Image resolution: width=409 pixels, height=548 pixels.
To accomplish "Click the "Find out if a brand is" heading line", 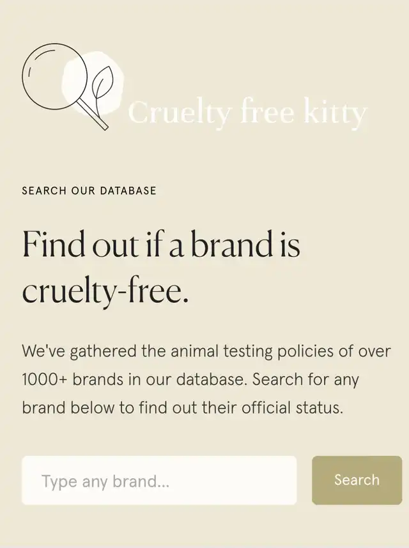I will [x=161, y=245].
